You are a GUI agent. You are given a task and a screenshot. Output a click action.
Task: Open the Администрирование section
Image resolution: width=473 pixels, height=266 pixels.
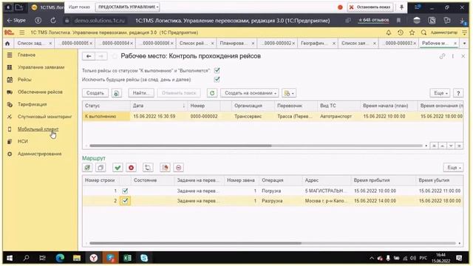coord(39,154)
